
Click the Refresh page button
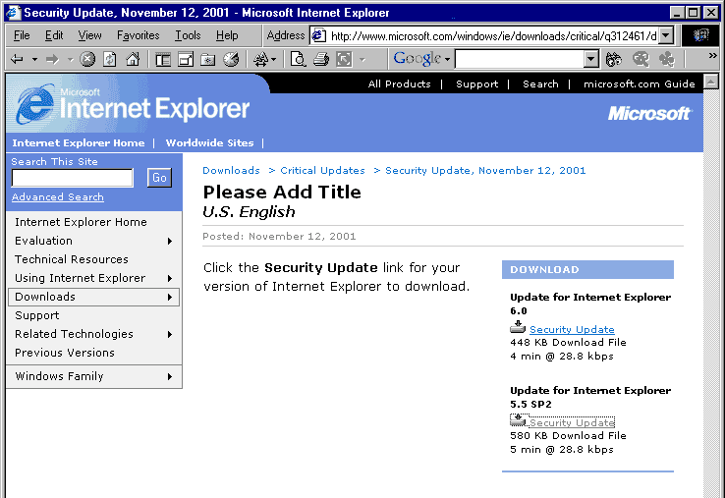click(x=110, y=59)
